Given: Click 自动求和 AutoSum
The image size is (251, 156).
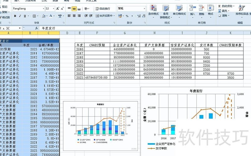Looking at the screenshot, I should tap(225, 6).
